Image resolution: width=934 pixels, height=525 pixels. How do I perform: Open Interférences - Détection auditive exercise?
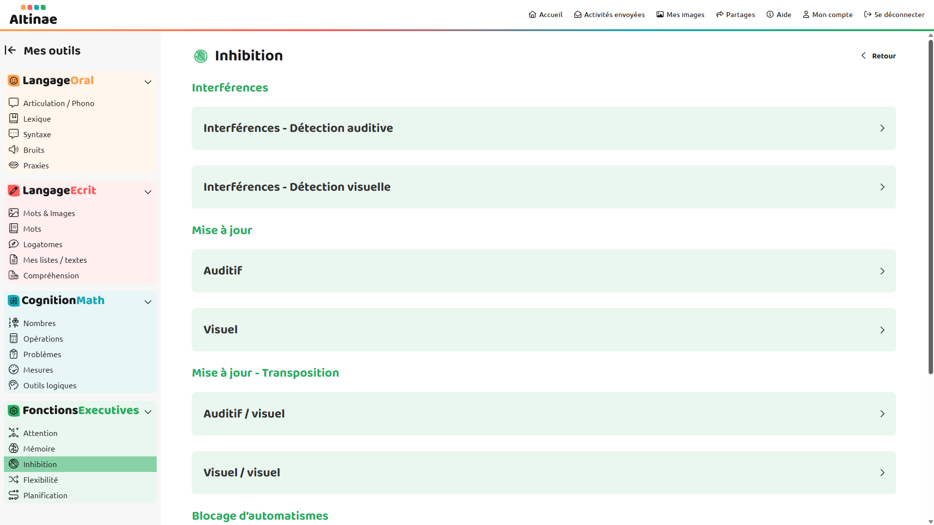[543, 128]
